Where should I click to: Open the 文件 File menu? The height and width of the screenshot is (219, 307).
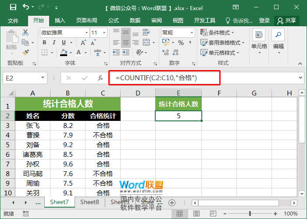click(13, 21)
